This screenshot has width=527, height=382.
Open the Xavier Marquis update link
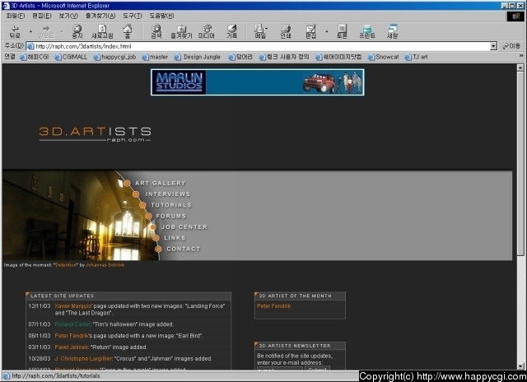tap(73, 306)
